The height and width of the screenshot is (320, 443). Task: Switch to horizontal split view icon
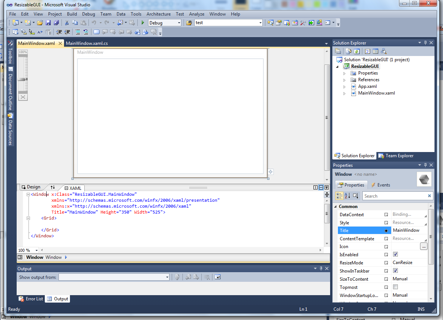[x=321, y=188]
